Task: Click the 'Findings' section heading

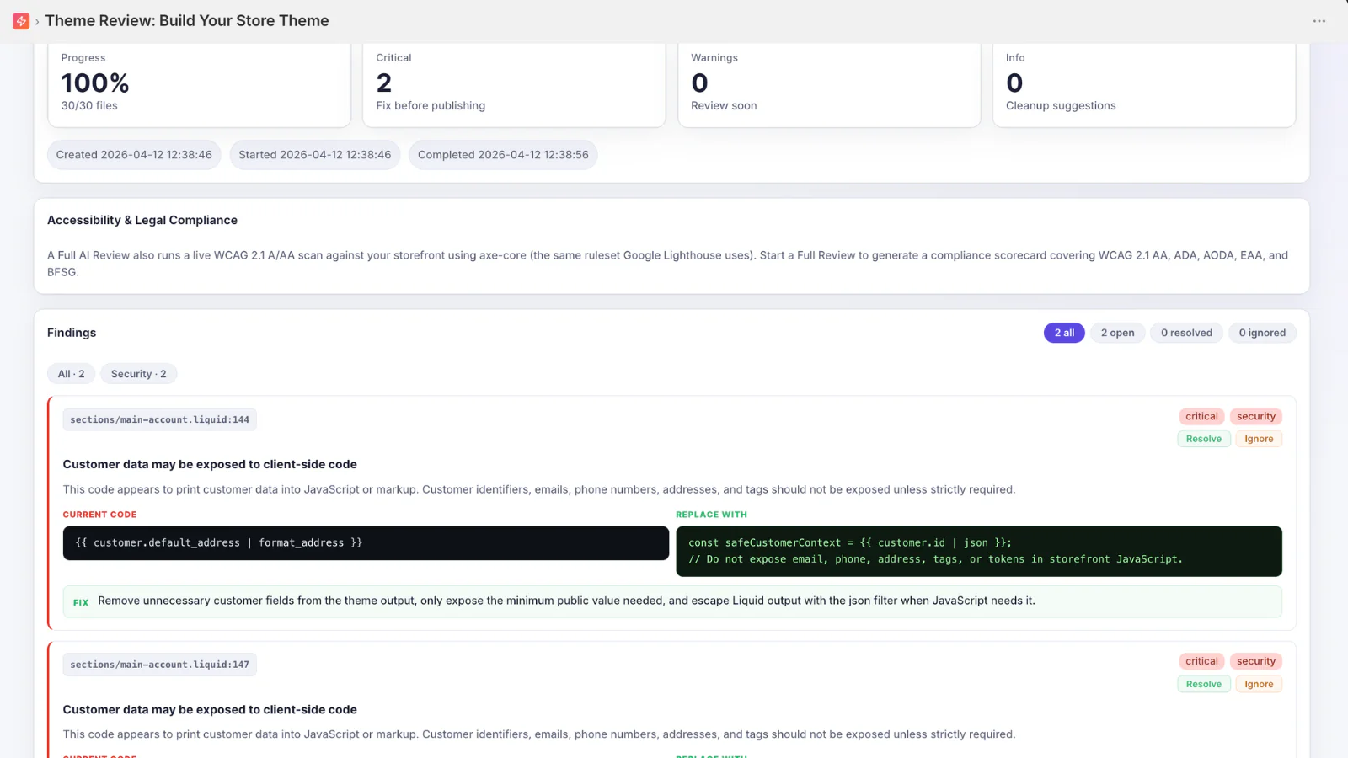Action: [x=72, y=333]
